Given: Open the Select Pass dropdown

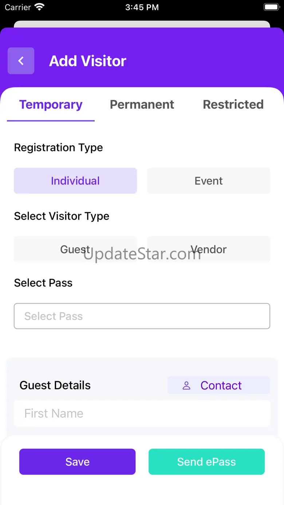Looking at the screenshot, I should 142,316.
